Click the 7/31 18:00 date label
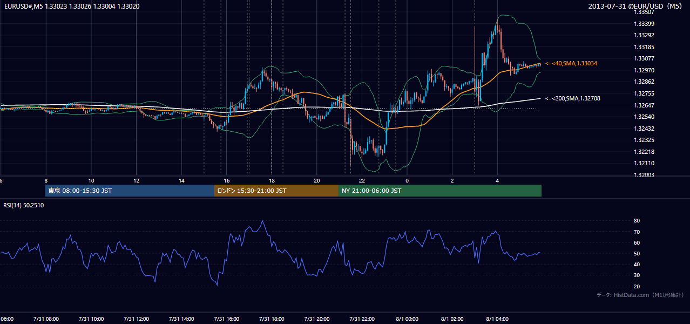The image size is (690, 324). 272,319
